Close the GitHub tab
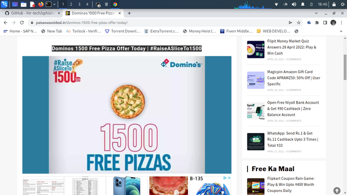The height and width of the screenshot is (195, 347). (x=59, y=13)
